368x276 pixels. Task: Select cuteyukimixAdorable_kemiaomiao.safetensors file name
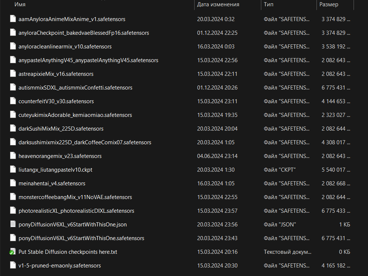coord(75,115)
